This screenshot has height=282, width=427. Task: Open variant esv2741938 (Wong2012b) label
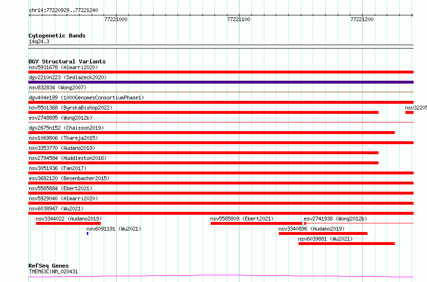pos(335,219)
